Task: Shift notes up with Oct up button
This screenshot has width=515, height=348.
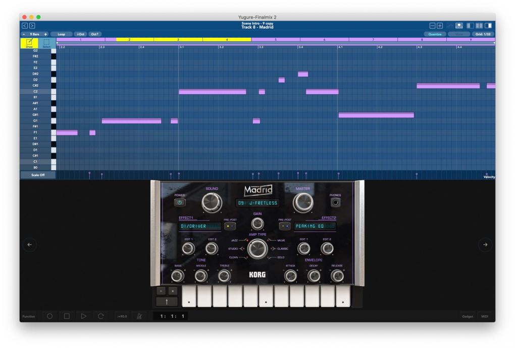Action: (94, 34)
